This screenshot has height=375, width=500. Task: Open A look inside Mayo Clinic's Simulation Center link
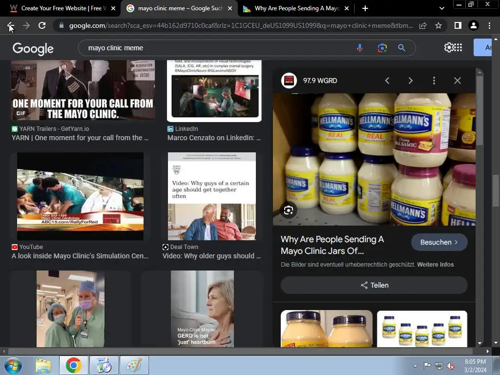[80, 256]
